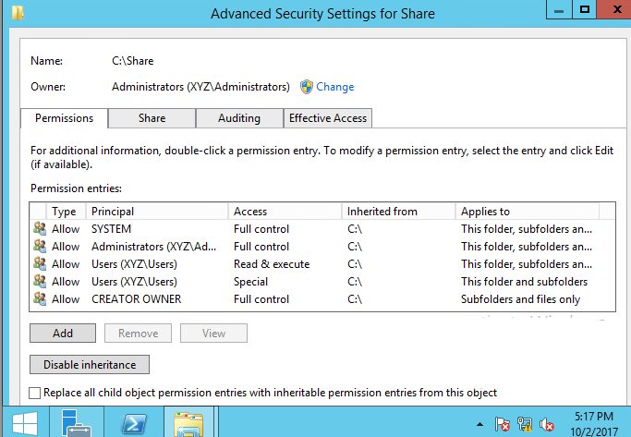Show hidden tray icons arrow
The width and height of the screenshot is (631, 437).
point(479,424)
